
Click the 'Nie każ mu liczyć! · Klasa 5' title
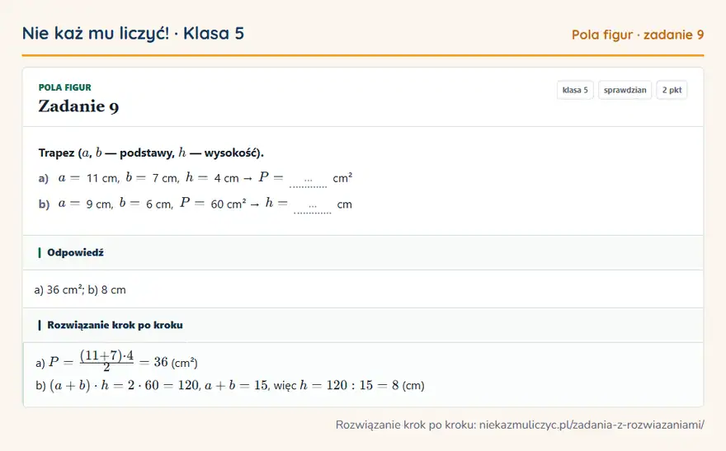[133, 34]
